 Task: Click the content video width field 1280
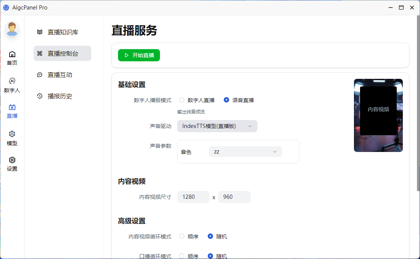[x=193, y=197]
